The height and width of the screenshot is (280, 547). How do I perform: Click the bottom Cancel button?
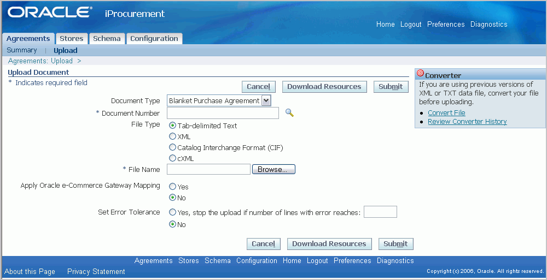click(x=264, y=244)
